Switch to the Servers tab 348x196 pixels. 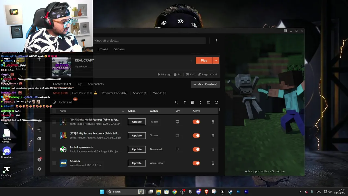click(119, 49)
